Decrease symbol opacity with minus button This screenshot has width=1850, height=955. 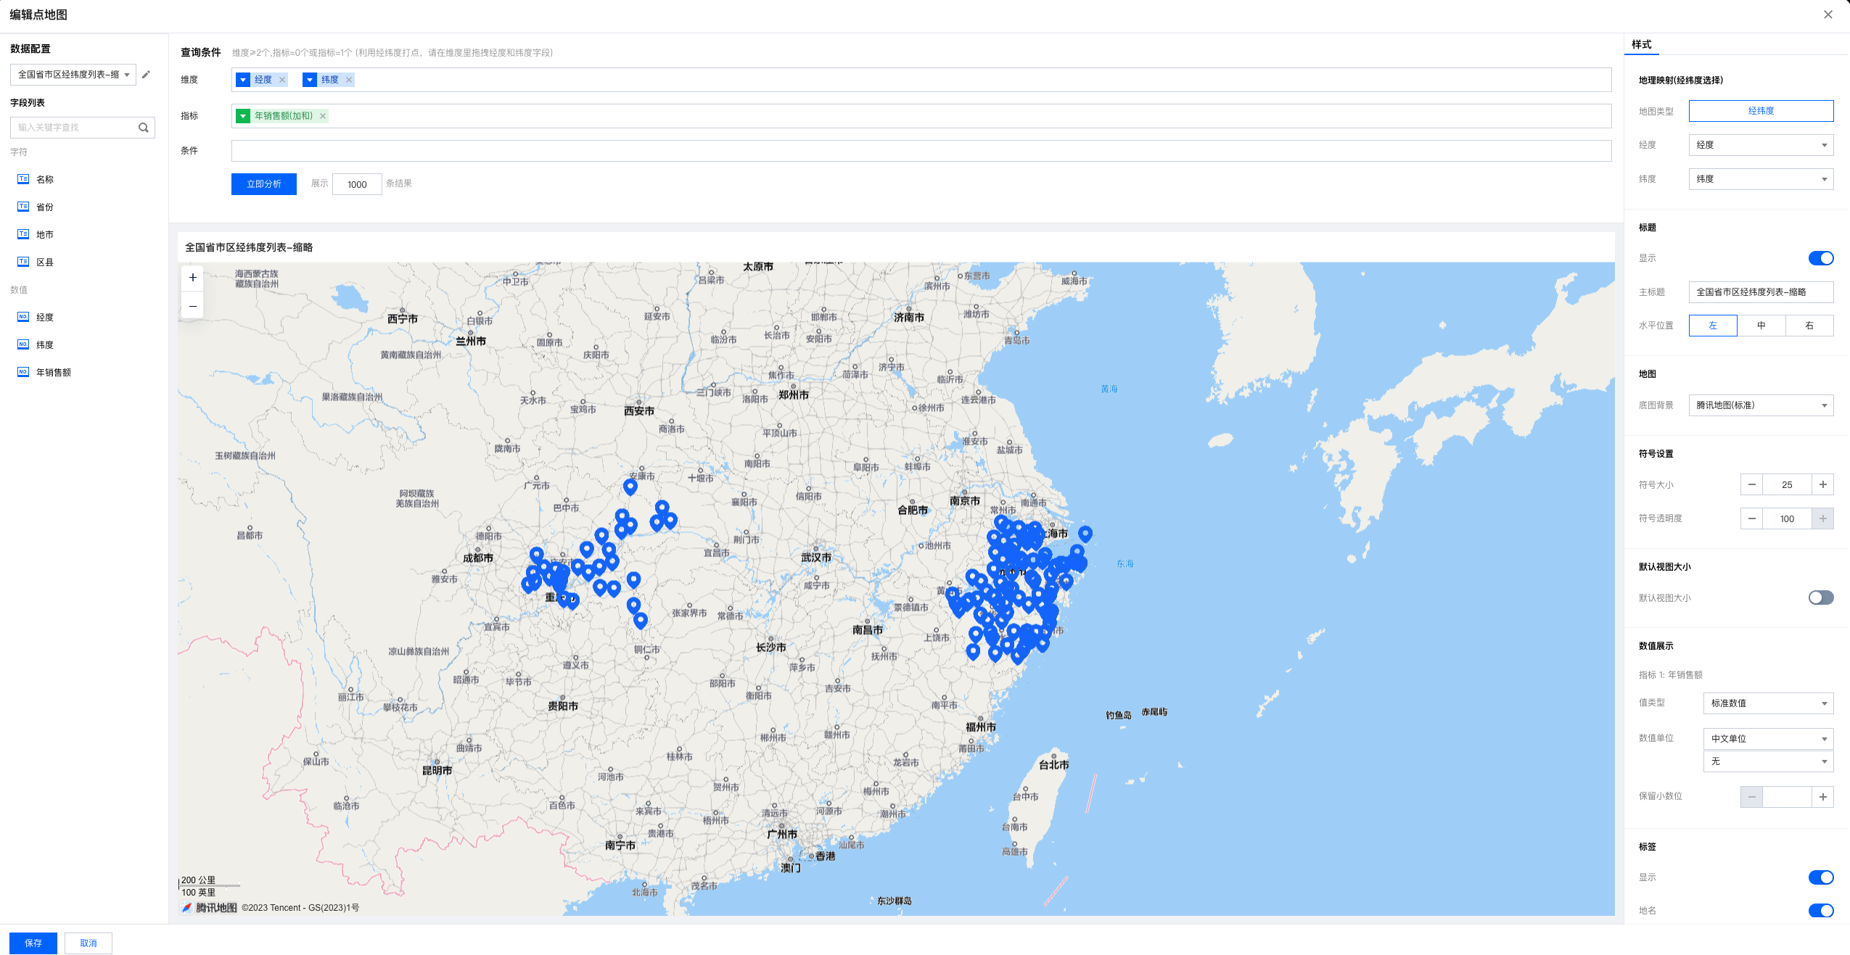click(1751, 518)
